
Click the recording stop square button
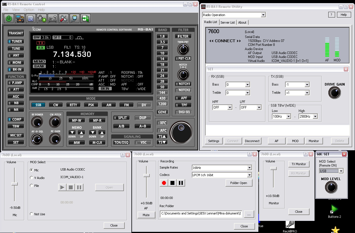[x=172, y=183]
